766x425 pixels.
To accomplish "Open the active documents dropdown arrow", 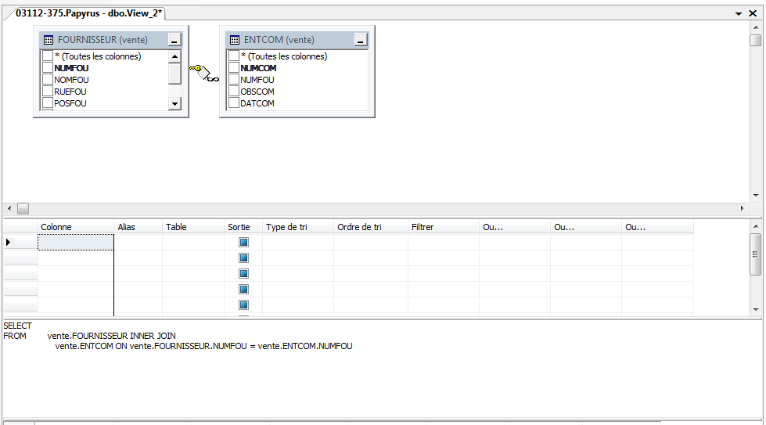I will click(x=740, y=14).
